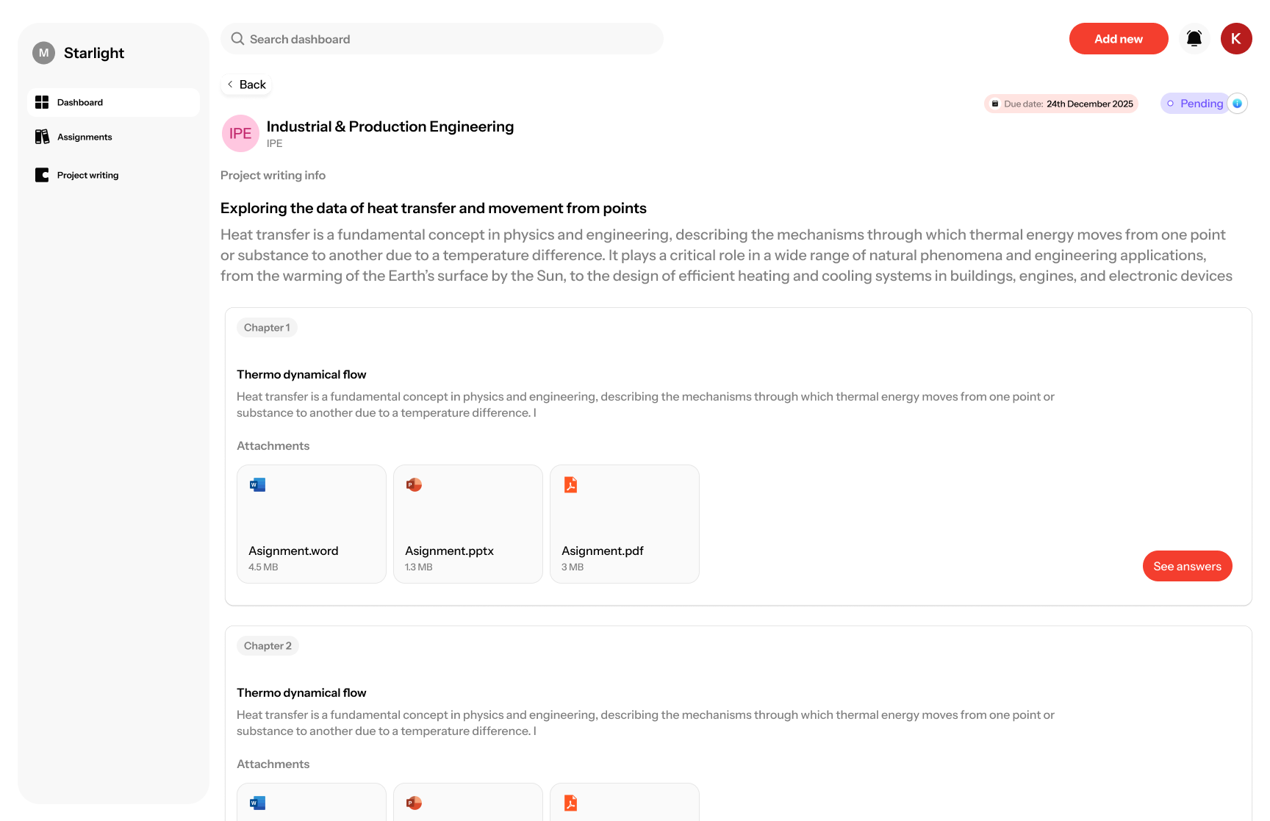Click the Chapter 2 PDF file icon
Screen dimensions: 1270x821
570,803
